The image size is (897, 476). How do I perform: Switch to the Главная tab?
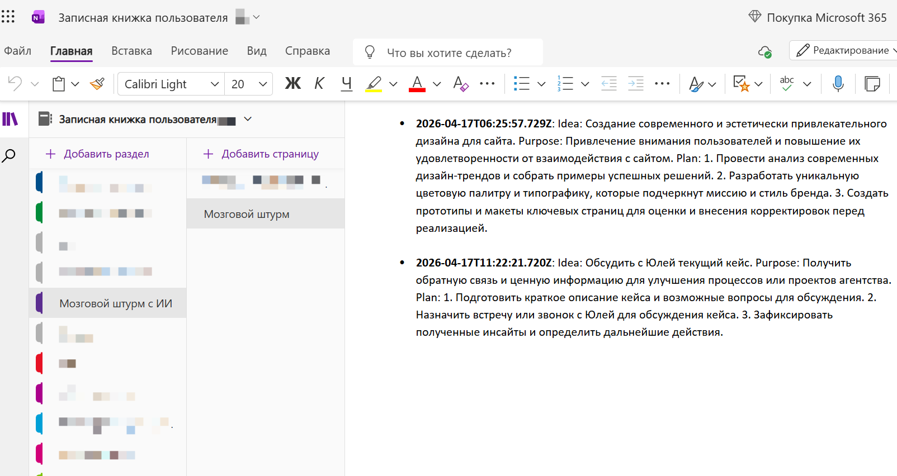[72, 51]
